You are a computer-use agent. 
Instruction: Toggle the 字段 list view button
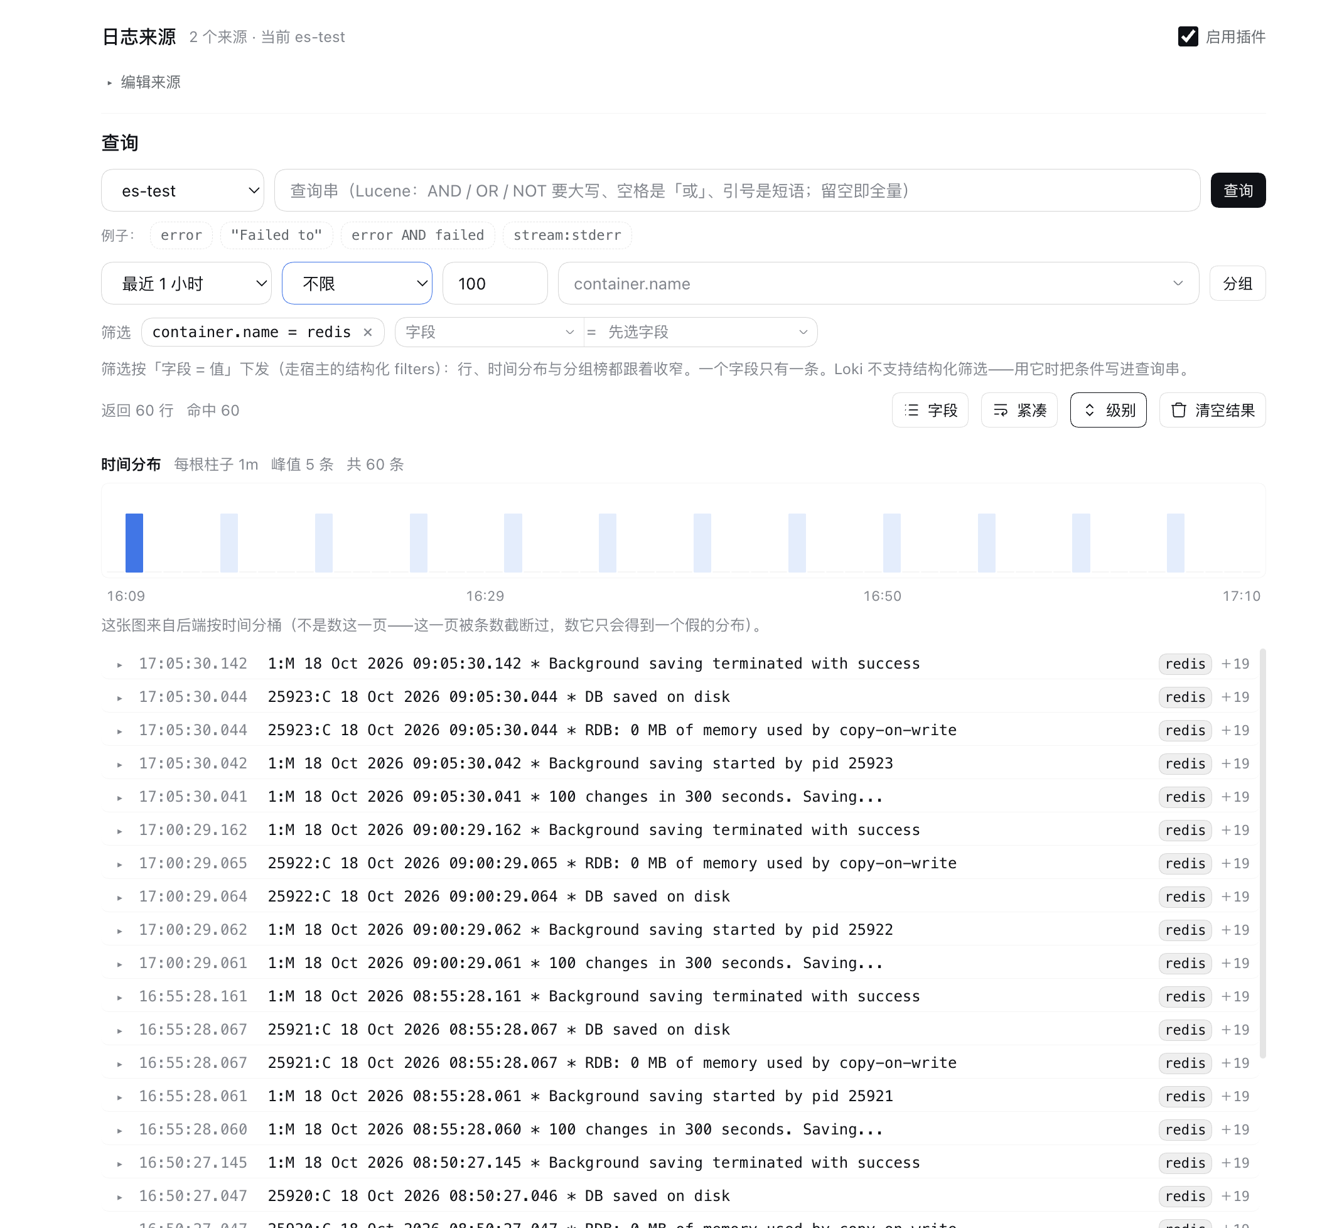(x=929, y=410)
